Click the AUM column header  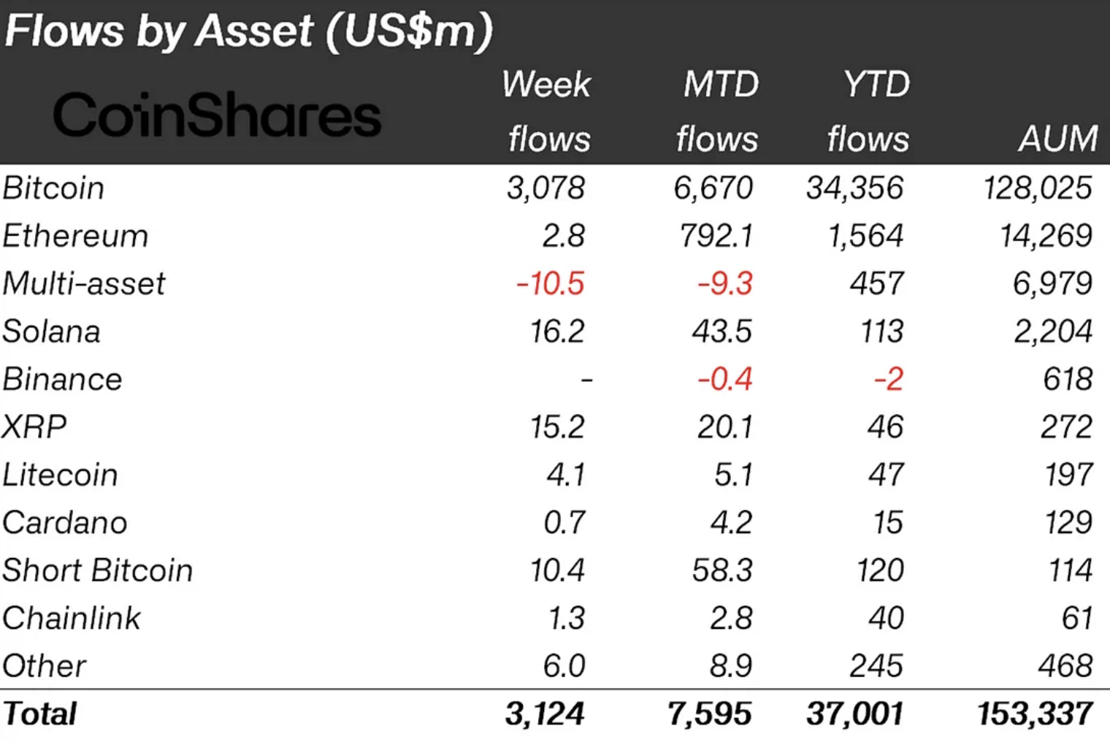[1057, 138]
